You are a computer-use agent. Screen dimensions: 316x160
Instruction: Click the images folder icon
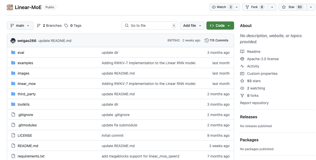point(13,73)
